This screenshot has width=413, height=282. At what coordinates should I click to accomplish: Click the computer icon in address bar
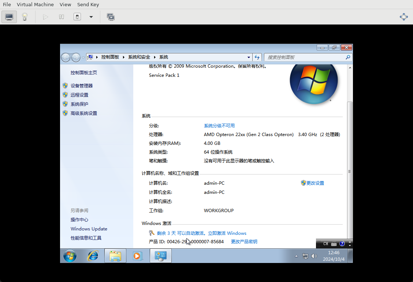(x=90, y=57)
